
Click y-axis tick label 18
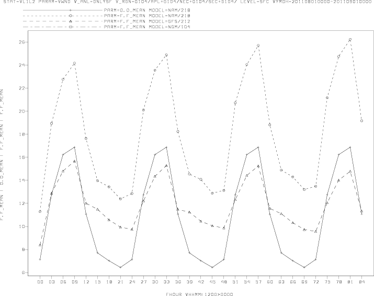point(21,134)
